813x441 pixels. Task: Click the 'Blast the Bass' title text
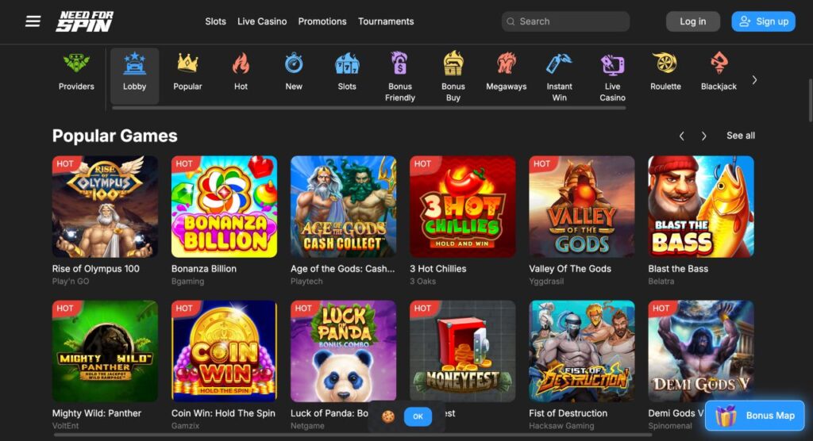click(678, 268)
